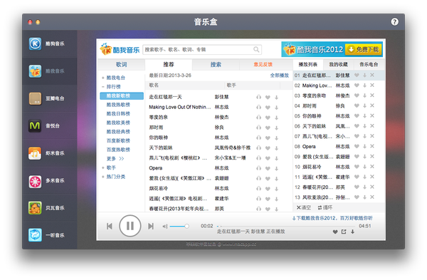Skip to the next track
Viewport: 427px width, 280px height.
click(x=151, y=226)
